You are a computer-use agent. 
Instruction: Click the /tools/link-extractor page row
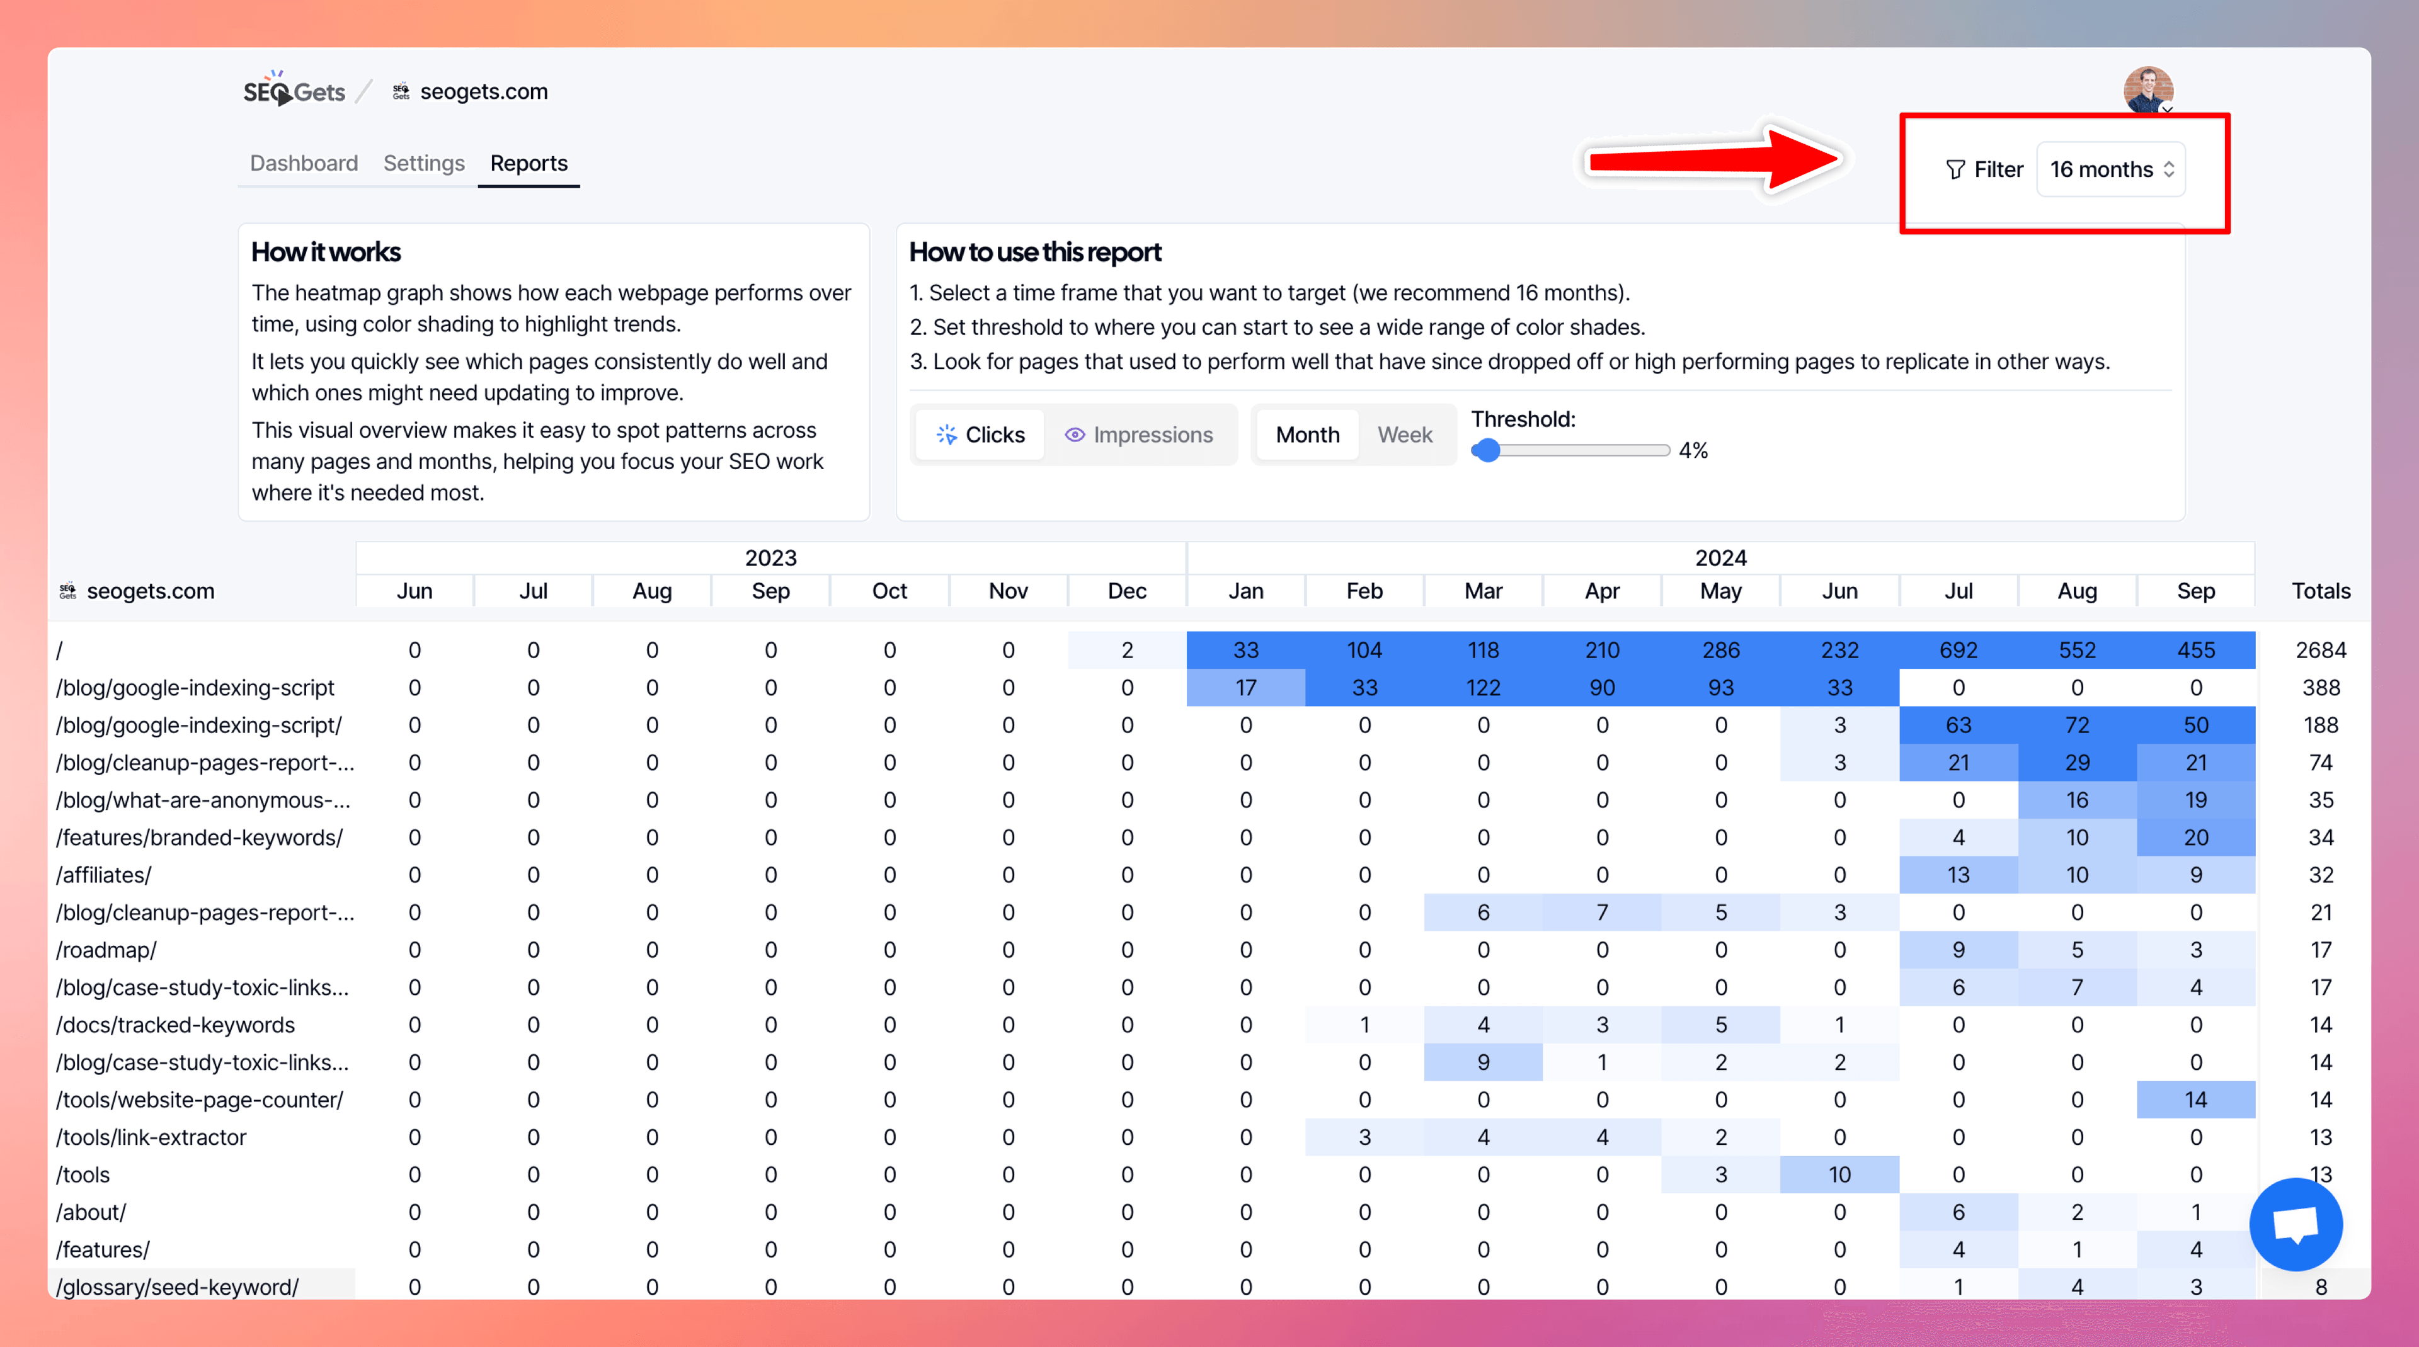[x=151, y=1138]
